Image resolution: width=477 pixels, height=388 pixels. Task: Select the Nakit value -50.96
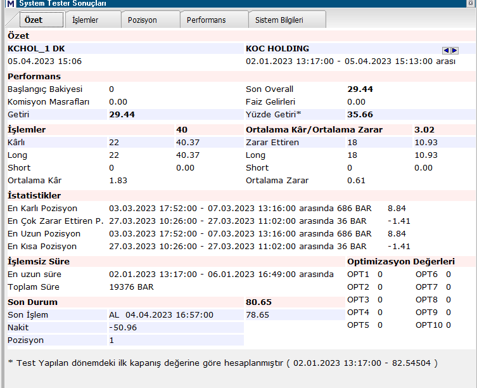pyautogui.click(x=123, y=328)
